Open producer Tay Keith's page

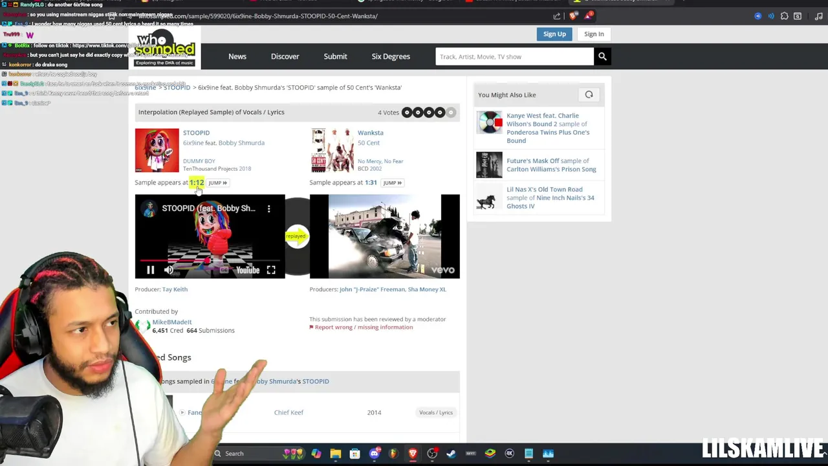[175, 289]
